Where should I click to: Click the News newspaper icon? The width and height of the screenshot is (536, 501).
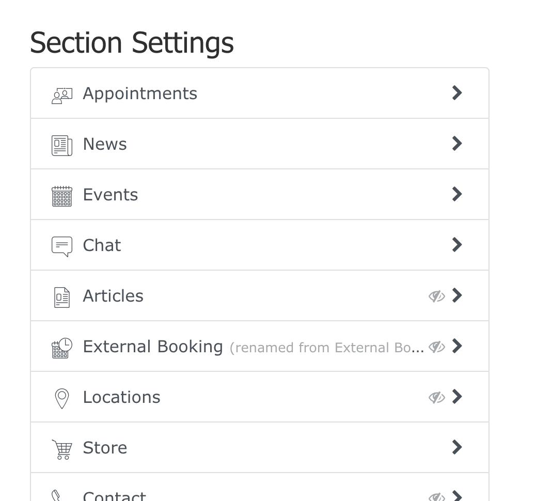pos(62,145)
